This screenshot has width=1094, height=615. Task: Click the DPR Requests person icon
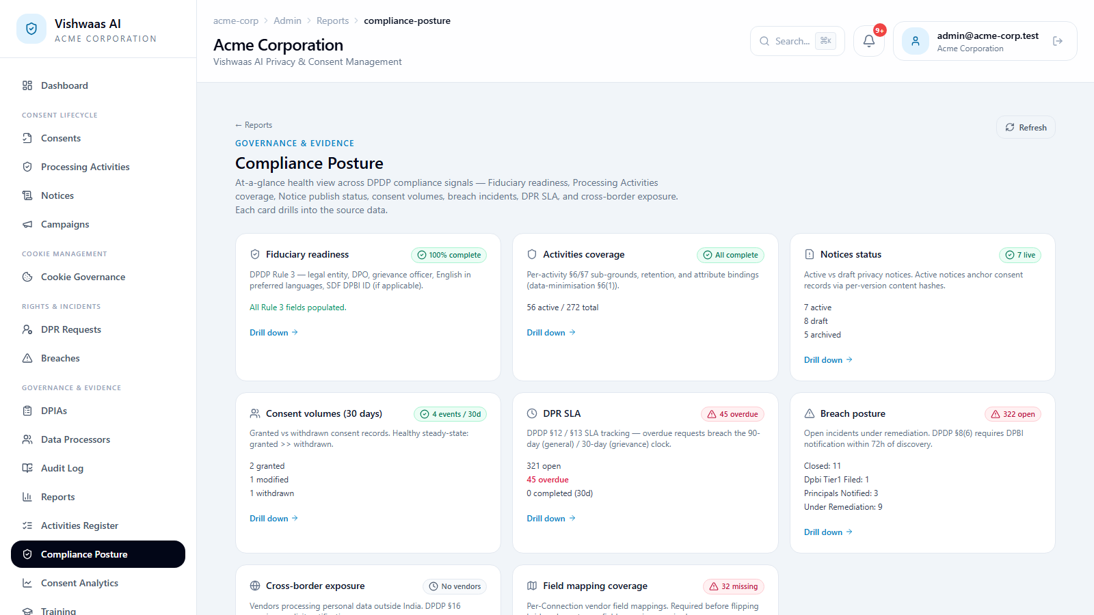[27, 329]
